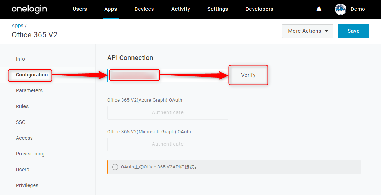Viewport: 381px width, 195px height.
Task: Click the OneLogin logo
Action: 29,9
